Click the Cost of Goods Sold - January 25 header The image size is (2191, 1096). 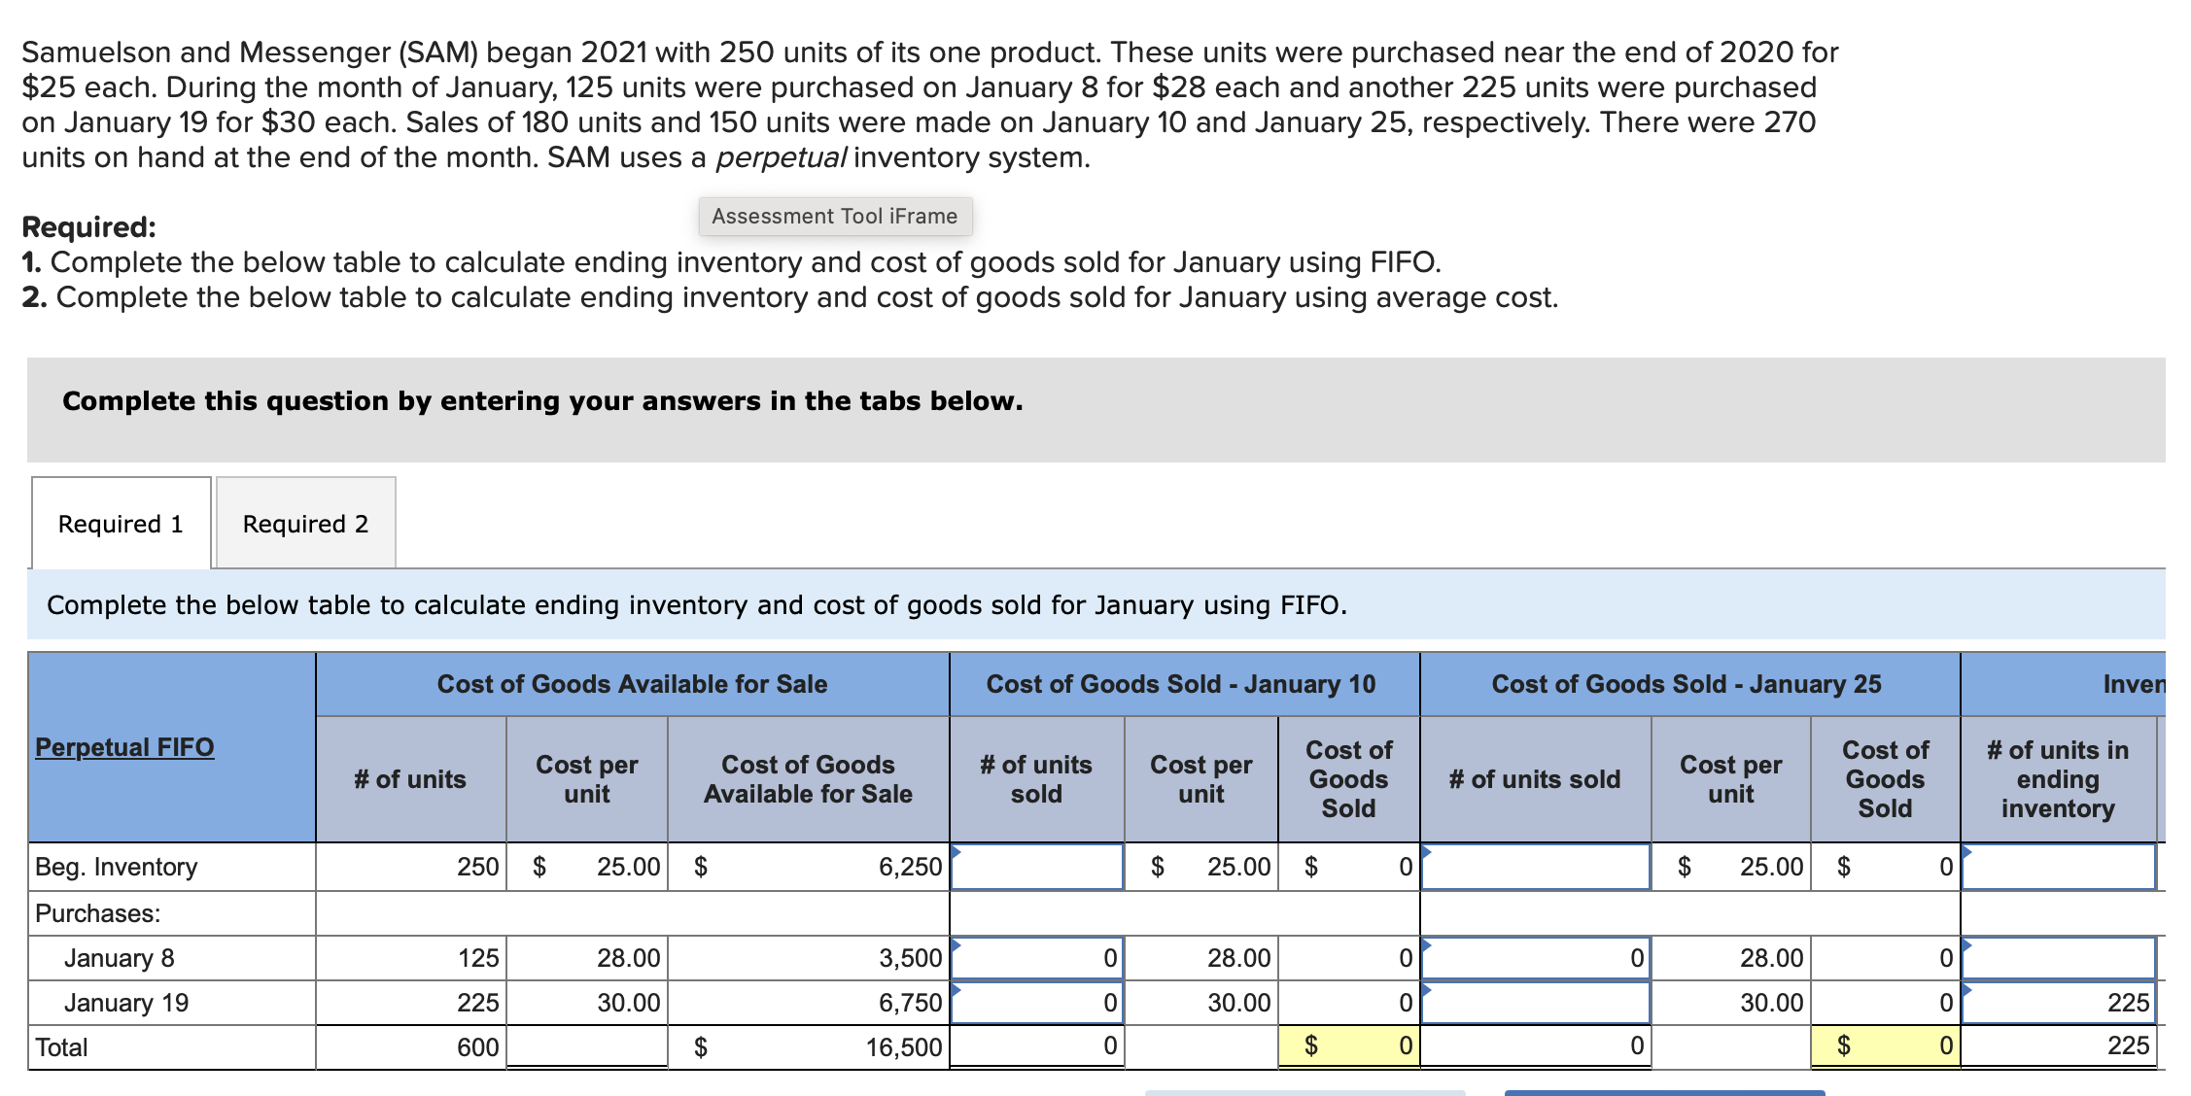(1687, 684)
